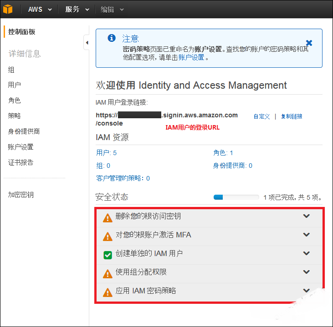Open 用户 in the sidebar
Image resolution: width=333 pixels, height=327 pixels.
14,85
